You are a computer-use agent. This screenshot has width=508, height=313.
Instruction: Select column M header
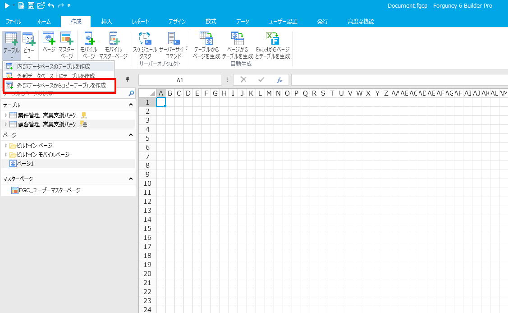coord(269,93)
